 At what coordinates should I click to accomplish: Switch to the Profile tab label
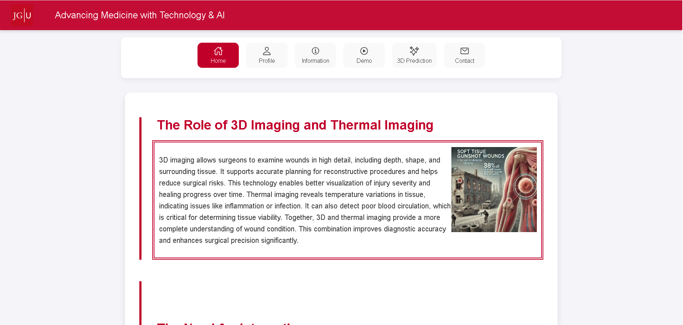pos(267,61)
